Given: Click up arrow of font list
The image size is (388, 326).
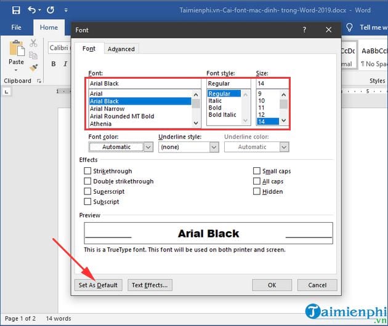Looking at the screenshot, I should tap(196, 94).
